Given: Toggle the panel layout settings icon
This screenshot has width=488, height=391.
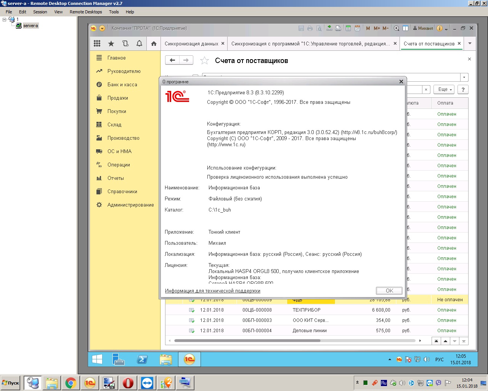Looking at the screenshot, I should coord(406,28).
